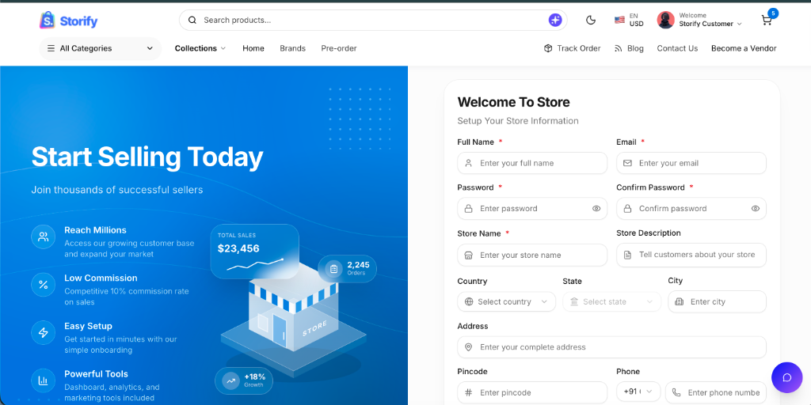Open the All Categories dropdown
Image resolution: width=811 pixels, height=405 pixels.
coord(101,48)
